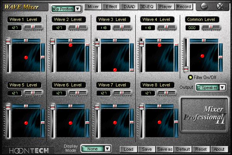This screenshot has height=155, width=232.
Task: Click the Wave 6 level value display
Action: coord(59,93)
